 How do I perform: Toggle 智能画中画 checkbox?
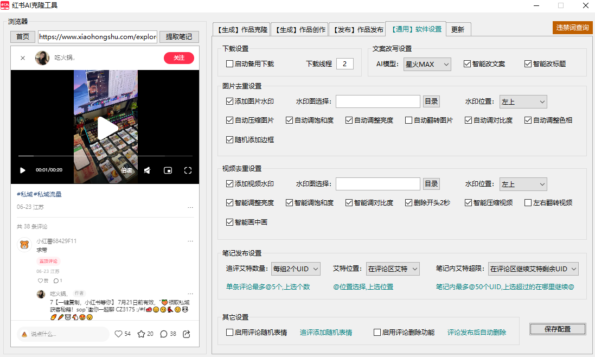click(229, 222)
